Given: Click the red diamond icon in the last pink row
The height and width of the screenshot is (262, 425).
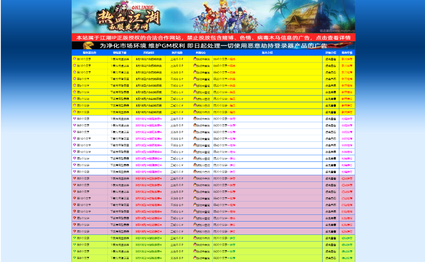Looking at the screenshot, I should point(74,231).
